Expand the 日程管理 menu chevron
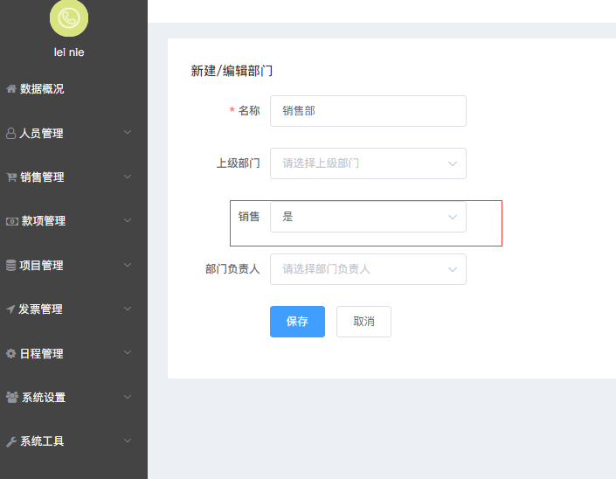Screen dimensions: 616x479 coord(128,352)
